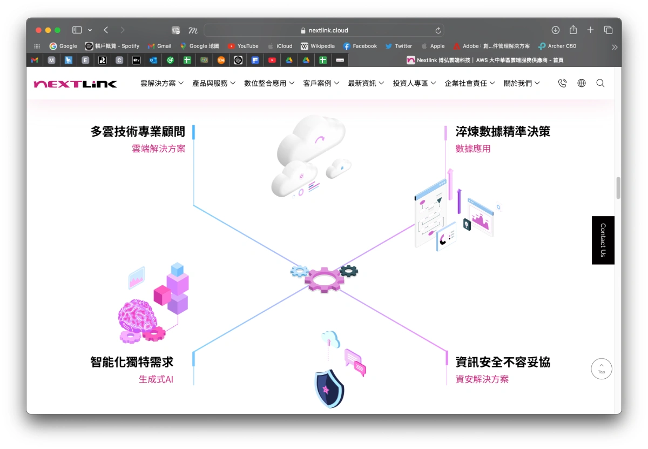648x449 pixels.
Task: Toggle the Tab Overview button
Action: coord(609,30)
